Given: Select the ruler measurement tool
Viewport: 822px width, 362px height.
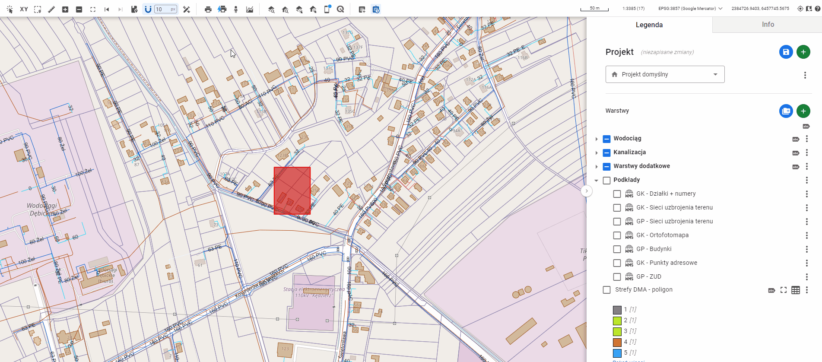Looking at the screenshot, I should click(x=51, y=9).
